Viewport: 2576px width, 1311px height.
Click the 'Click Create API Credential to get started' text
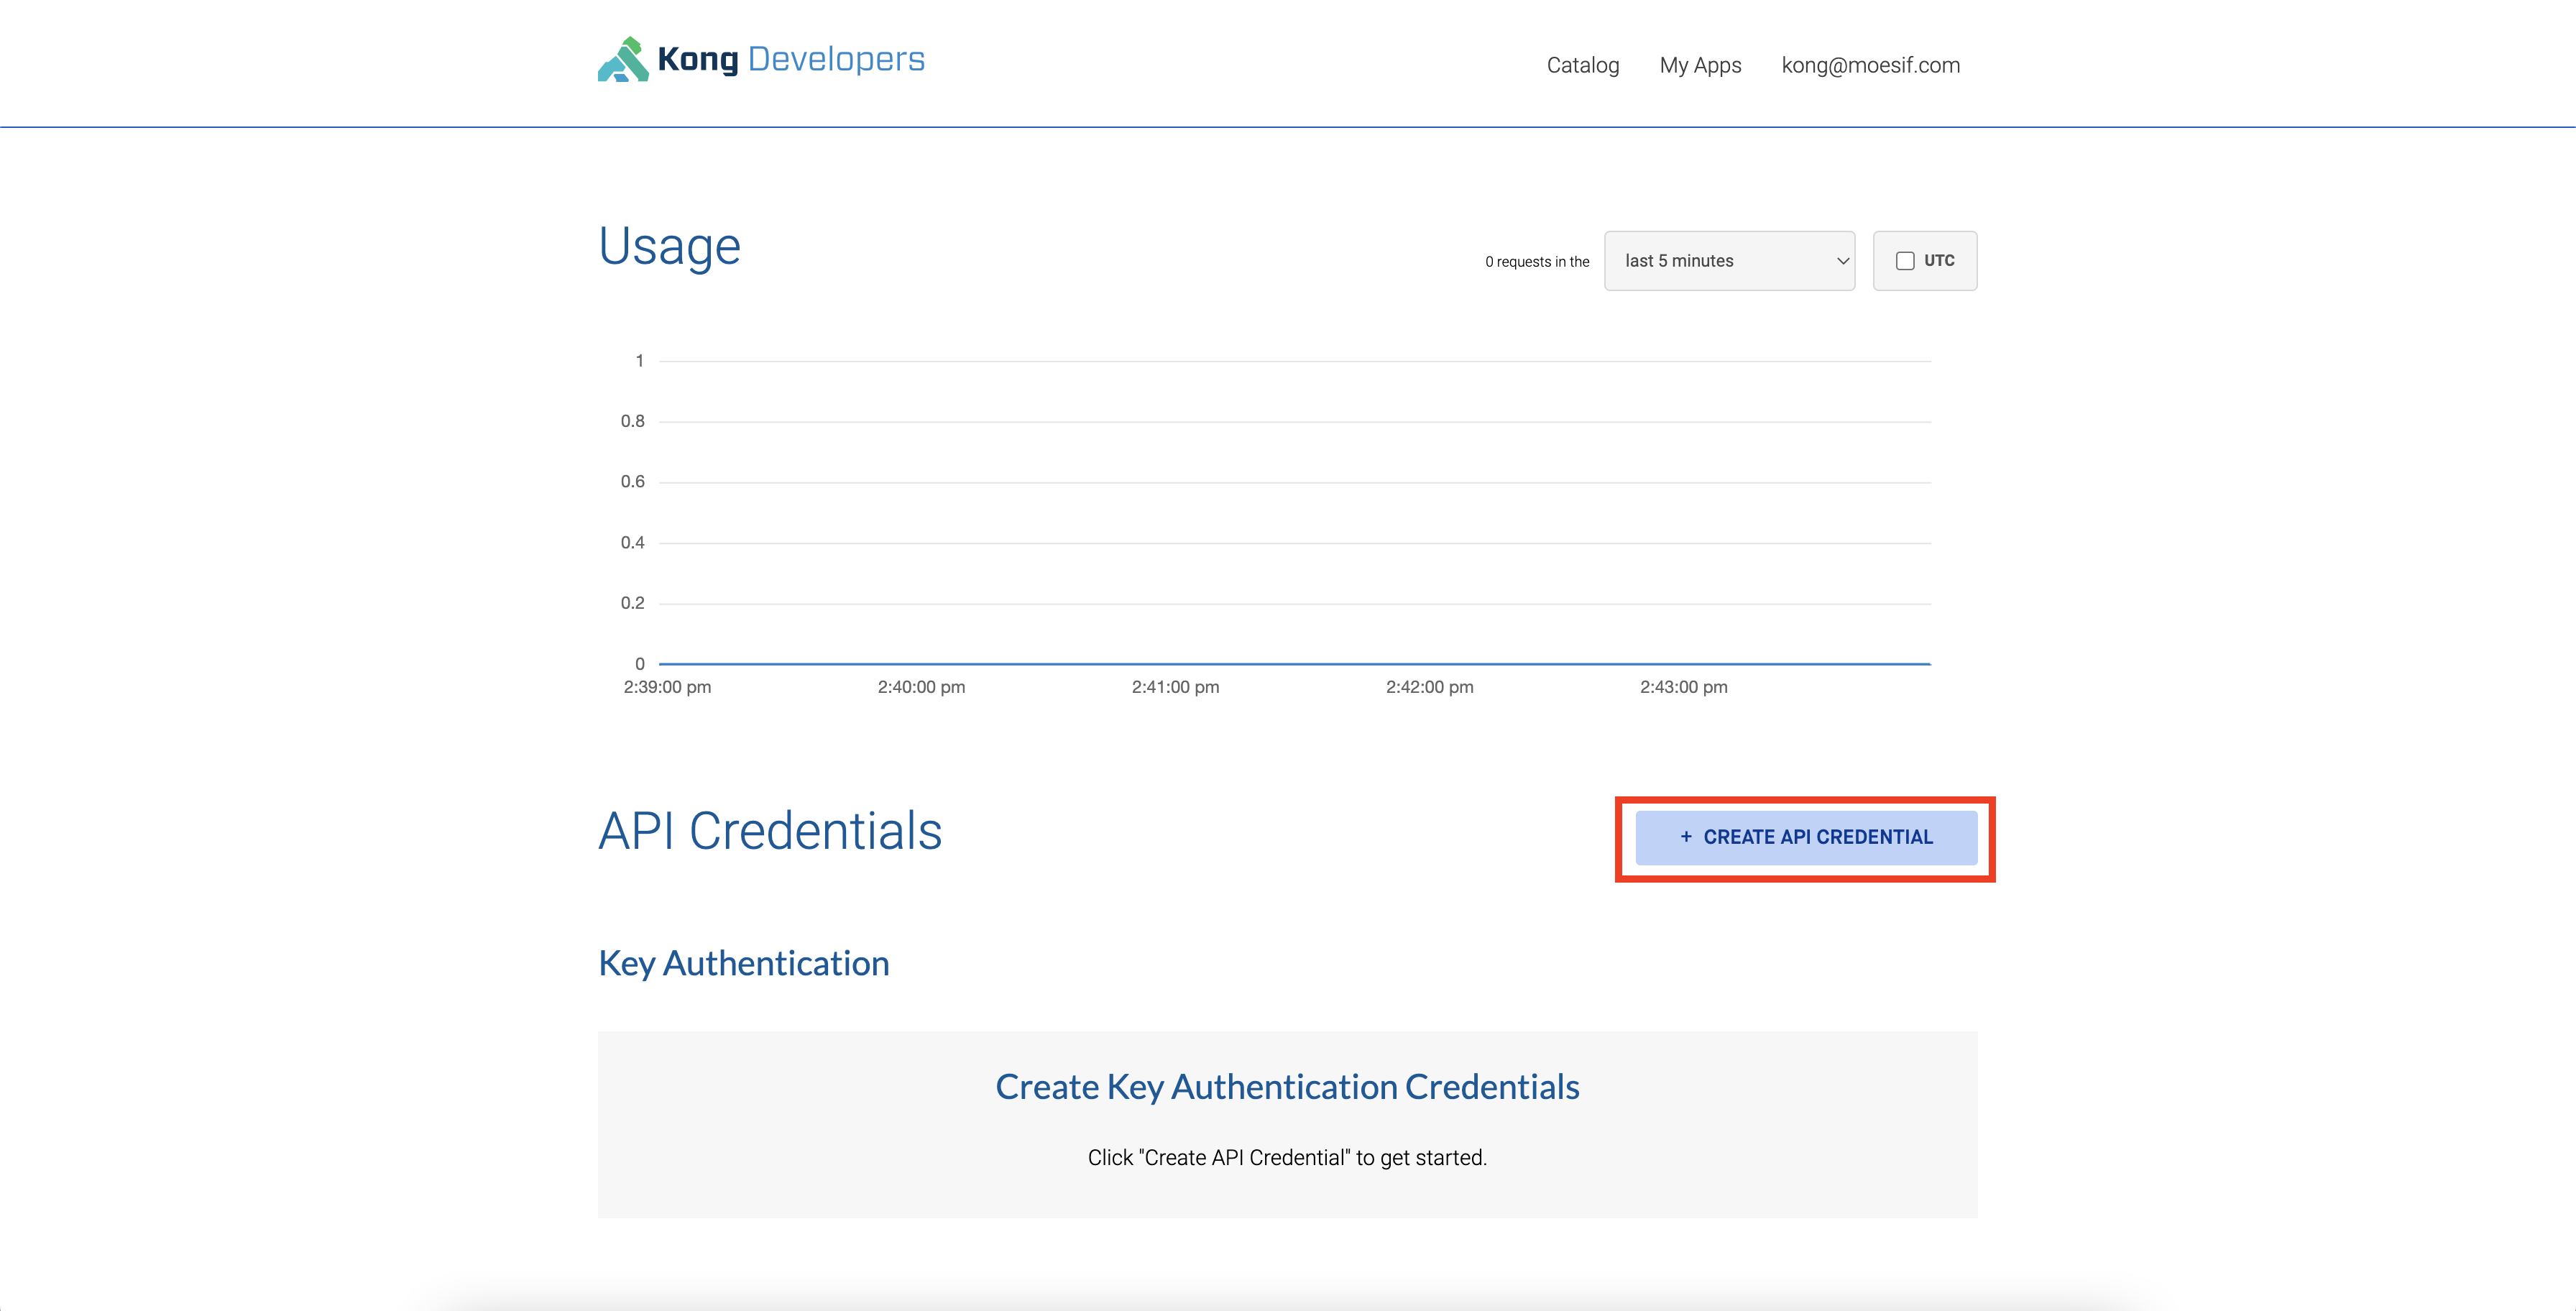point(1287,1157)
